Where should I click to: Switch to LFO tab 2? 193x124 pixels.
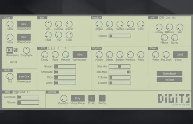pos(58,48)
